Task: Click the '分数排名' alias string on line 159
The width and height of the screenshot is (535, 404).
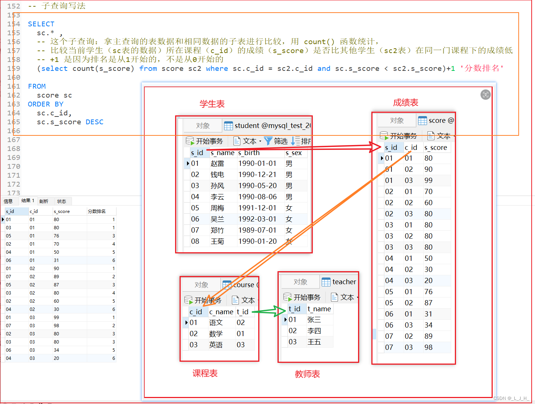Action: coord(482,68)
